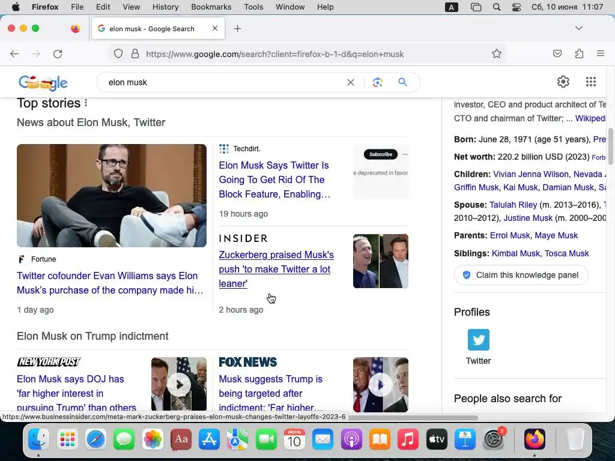
Task: Launch Finder from the Dock
Action: [38, 439]
